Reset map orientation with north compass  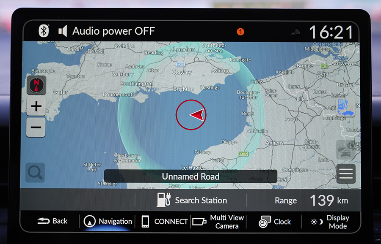click(x=36, y=85)
